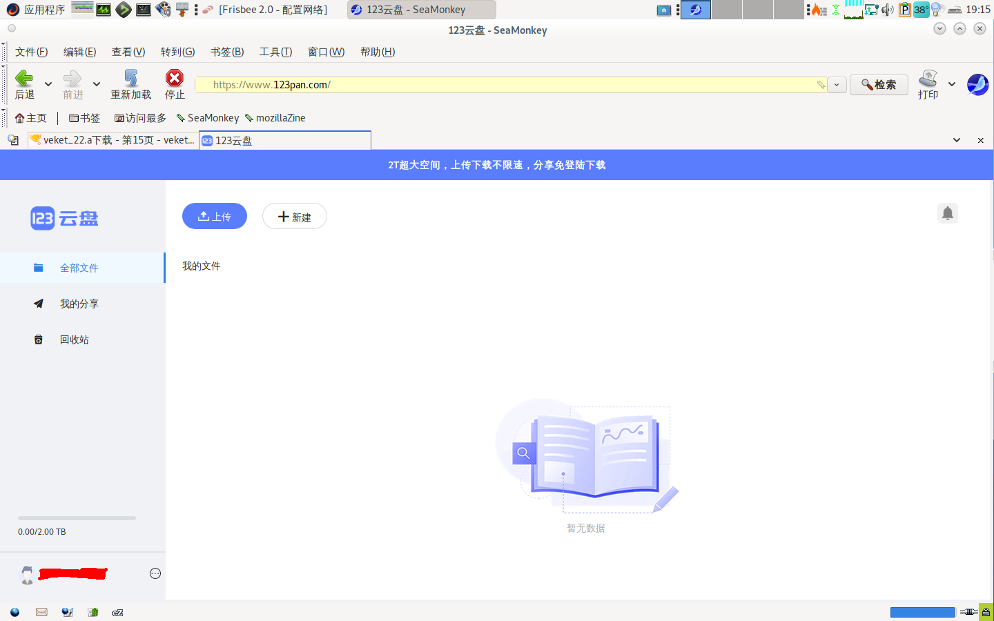This screenshot has height=621, width=994.
Task: Select 全部文件 in sidebar
Action: pyautogui.click(x=82, y=268)
